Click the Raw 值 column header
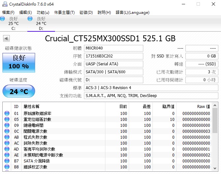Viewport: 221px width, 174px height. (x=194, y=106)
